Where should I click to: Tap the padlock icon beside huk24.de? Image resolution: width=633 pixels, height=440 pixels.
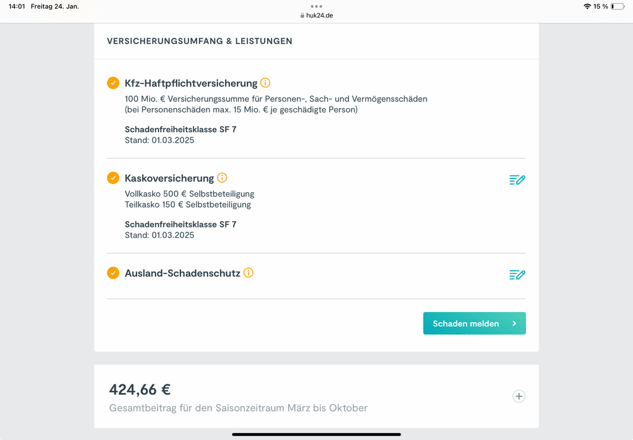pos(302,15)
